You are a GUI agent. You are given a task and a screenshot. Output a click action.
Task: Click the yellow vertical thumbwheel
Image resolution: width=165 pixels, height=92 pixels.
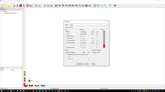(x=25, y=73)
